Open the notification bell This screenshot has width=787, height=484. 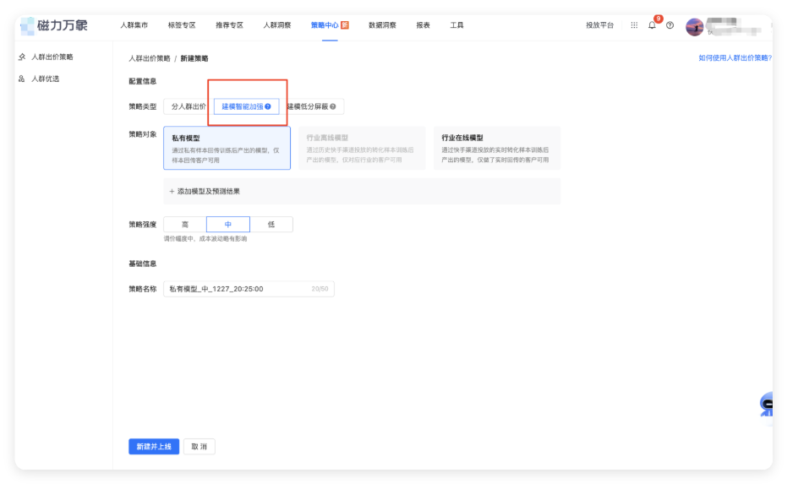pos(652,25)
